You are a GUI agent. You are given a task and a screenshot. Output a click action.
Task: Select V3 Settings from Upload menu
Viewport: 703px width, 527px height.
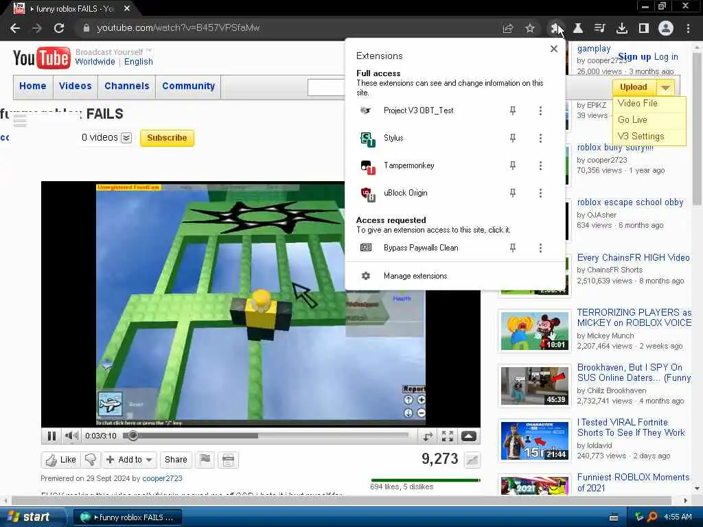(x=641, y=137)
